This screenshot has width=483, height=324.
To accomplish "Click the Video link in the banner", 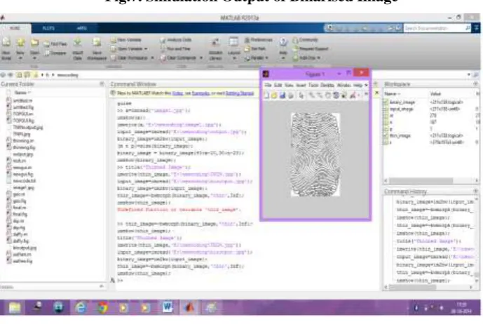I will 178,93.
